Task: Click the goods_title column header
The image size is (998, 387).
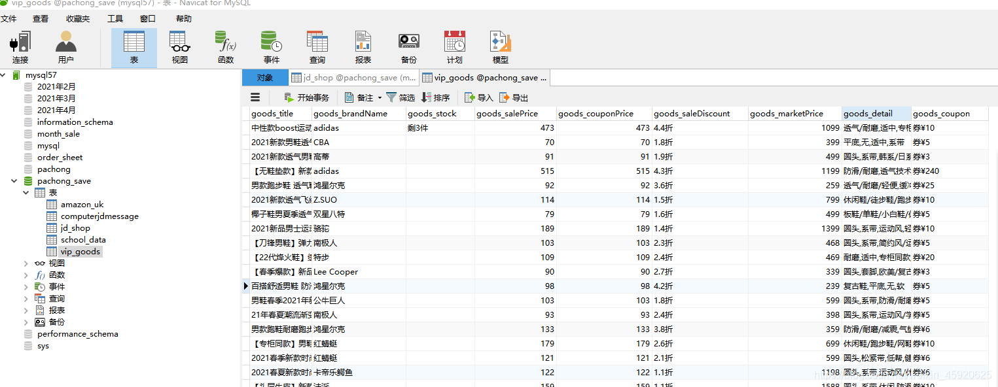Action: [x=281, y=114]
